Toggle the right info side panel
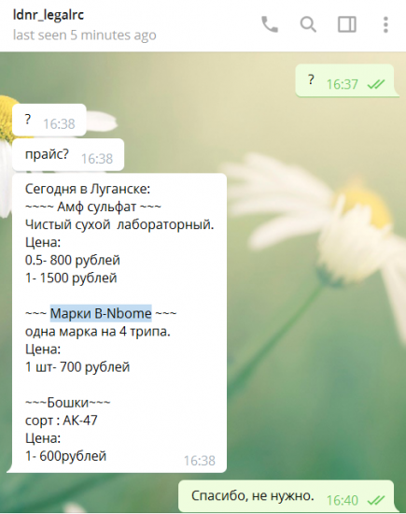This screenshot has width=406, height=514. click(347, 24)
